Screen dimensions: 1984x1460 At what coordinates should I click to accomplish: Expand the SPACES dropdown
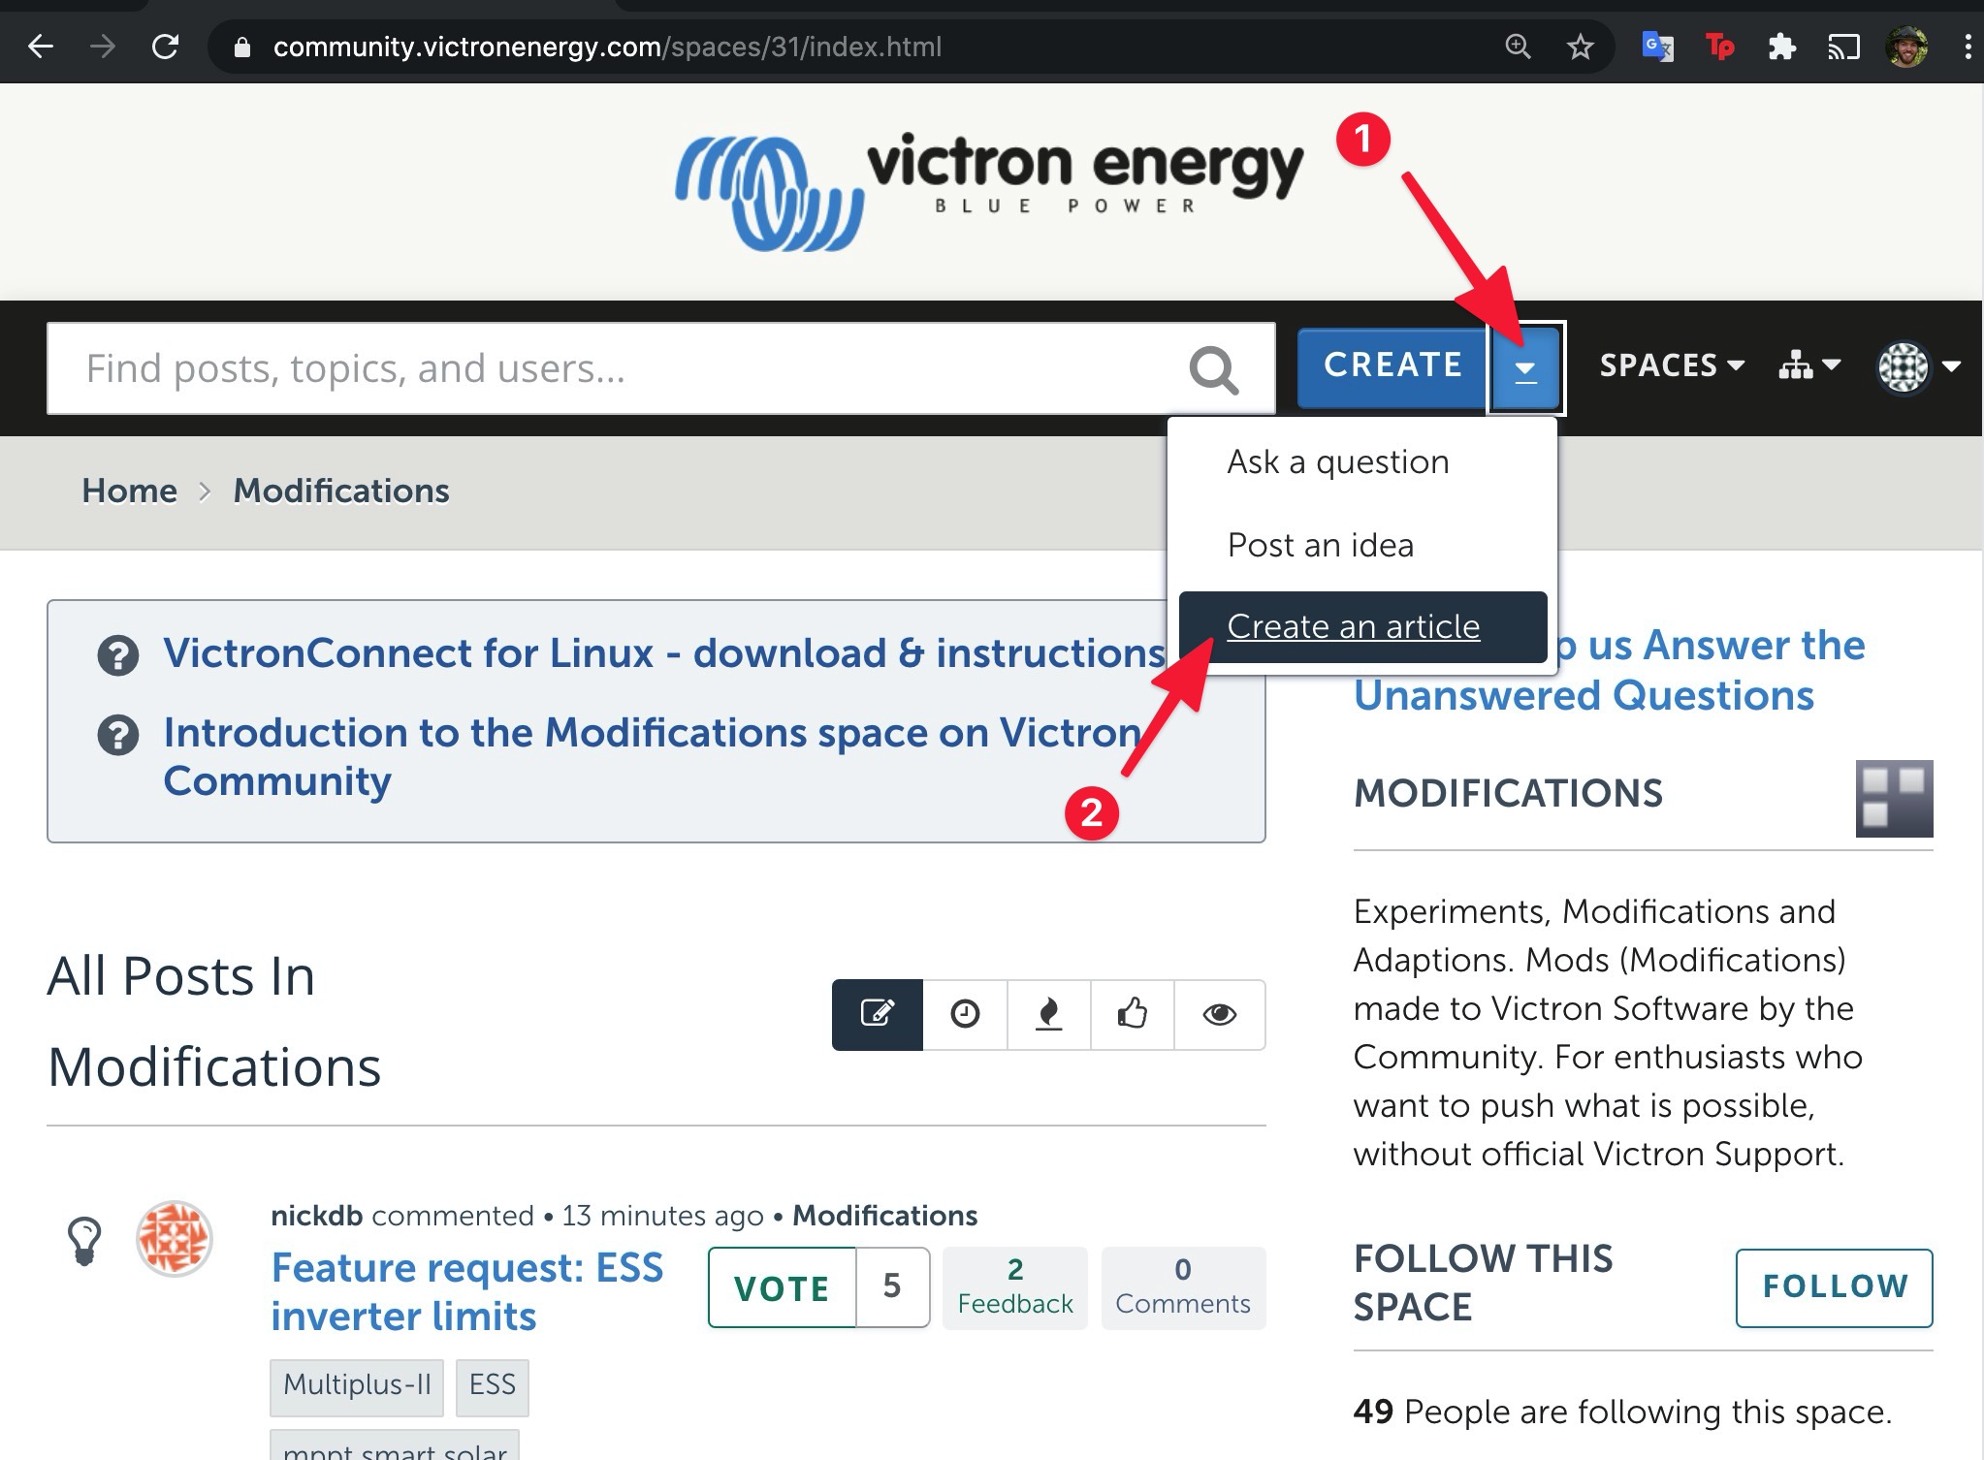1672,365
